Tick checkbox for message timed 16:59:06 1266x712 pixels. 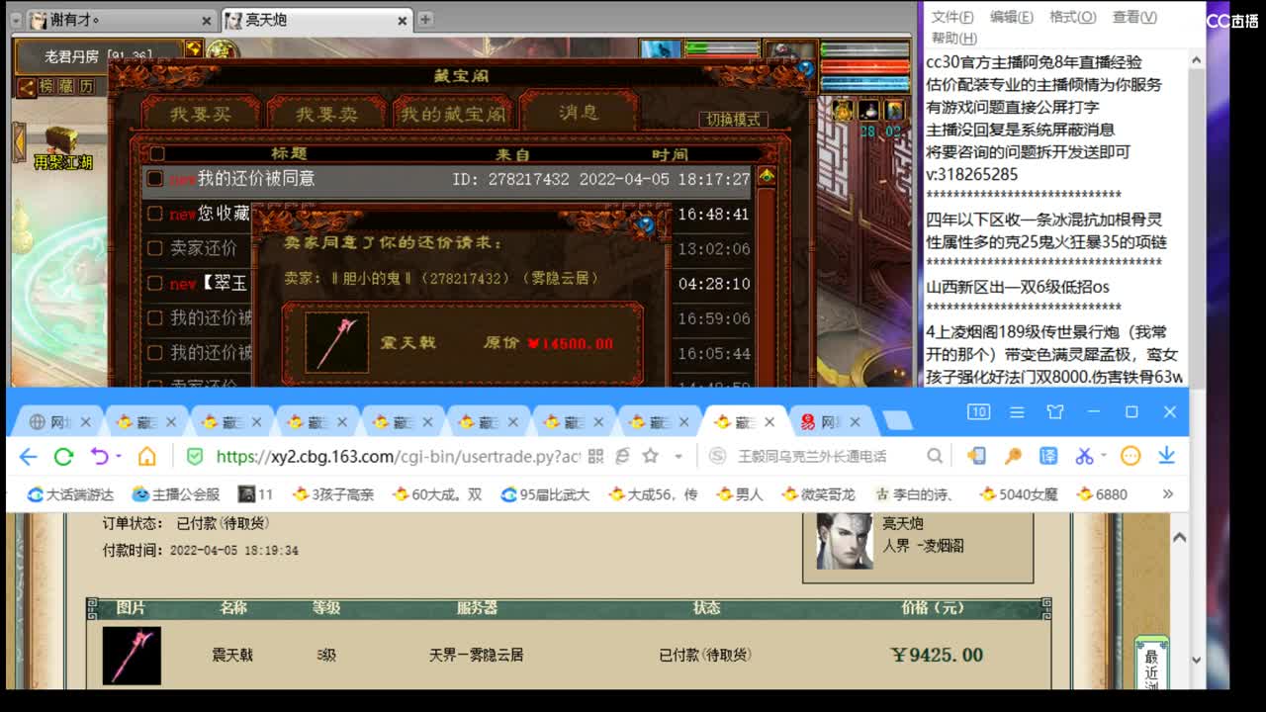(x=155, y=317)
